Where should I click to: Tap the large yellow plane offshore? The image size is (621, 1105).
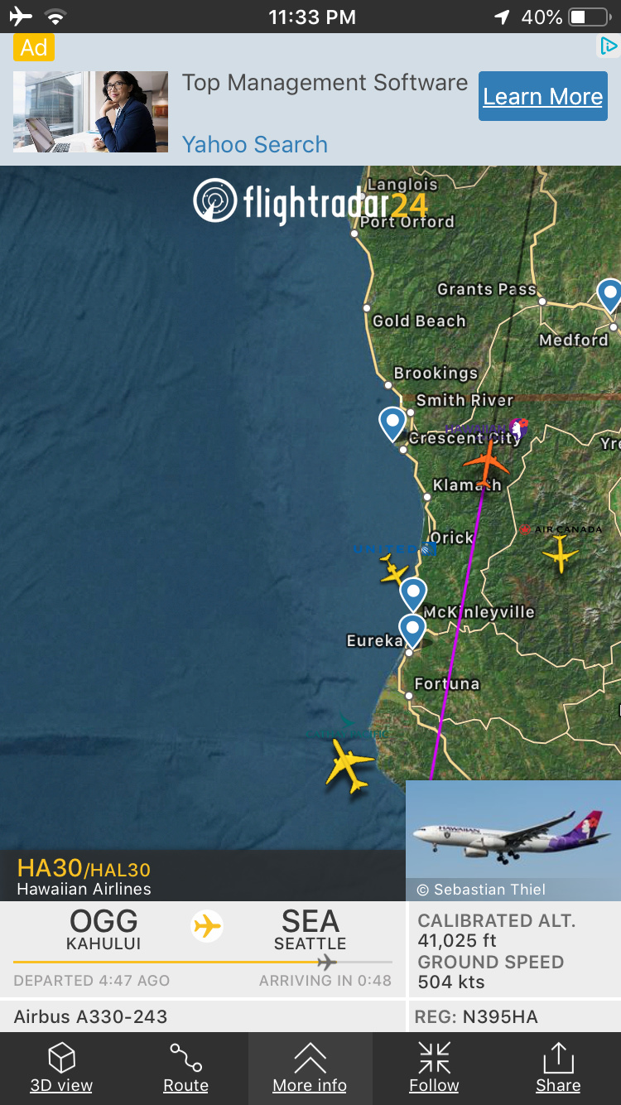click(350, 765)
